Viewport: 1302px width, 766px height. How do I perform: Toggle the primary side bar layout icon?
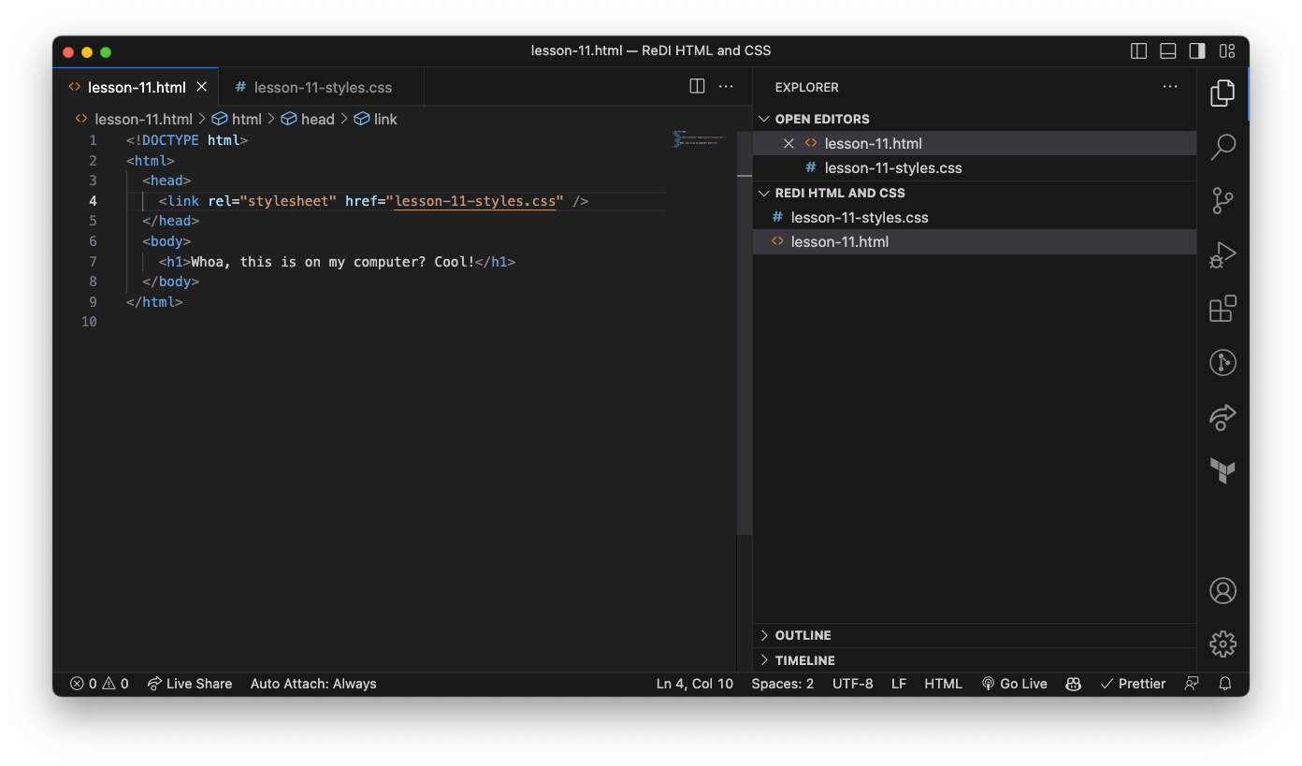pyautogui.click(x=1138, y=51)
